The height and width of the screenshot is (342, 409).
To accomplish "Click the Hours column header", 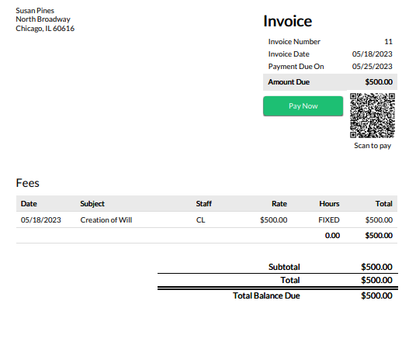I will (x=329, y=204).
